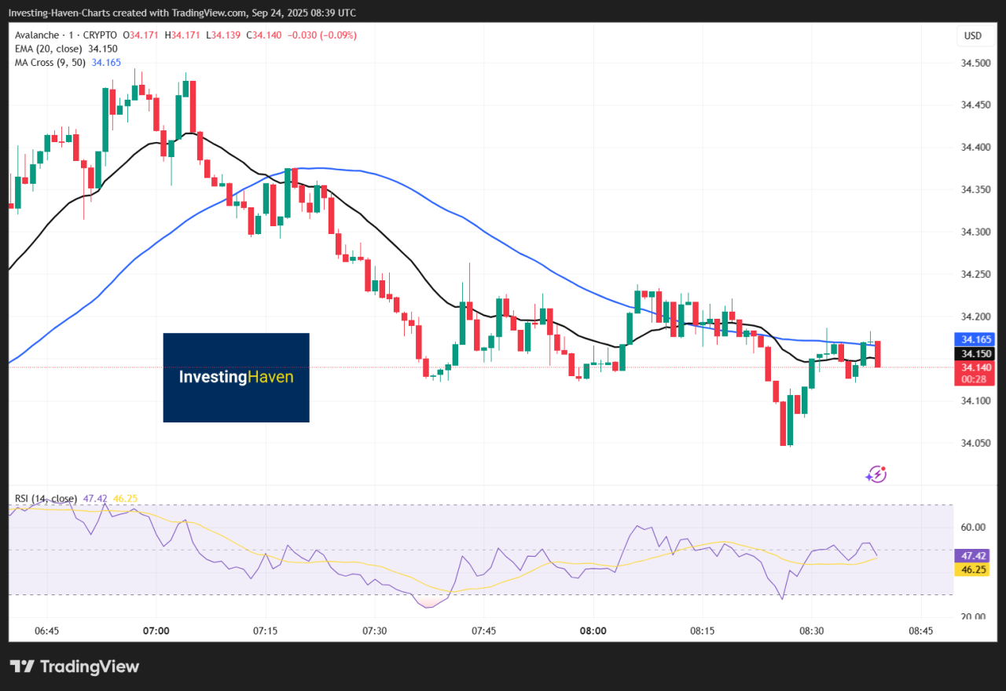Click the 34.500 price scale label
The width and height of the screenshot is (1006, 691).
973,63
